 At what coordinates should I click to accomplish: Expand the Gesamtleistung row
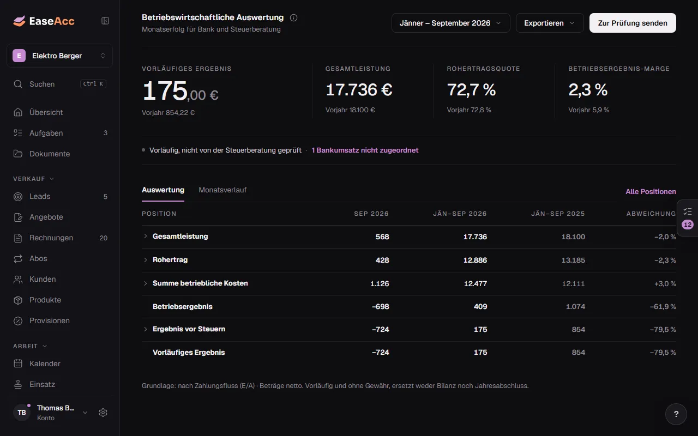point(146,236)
